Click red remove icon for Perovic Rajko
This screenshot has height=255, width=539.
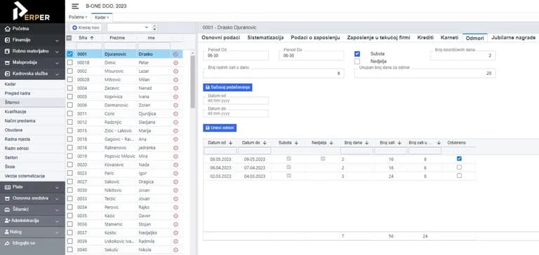pos(175,207)
